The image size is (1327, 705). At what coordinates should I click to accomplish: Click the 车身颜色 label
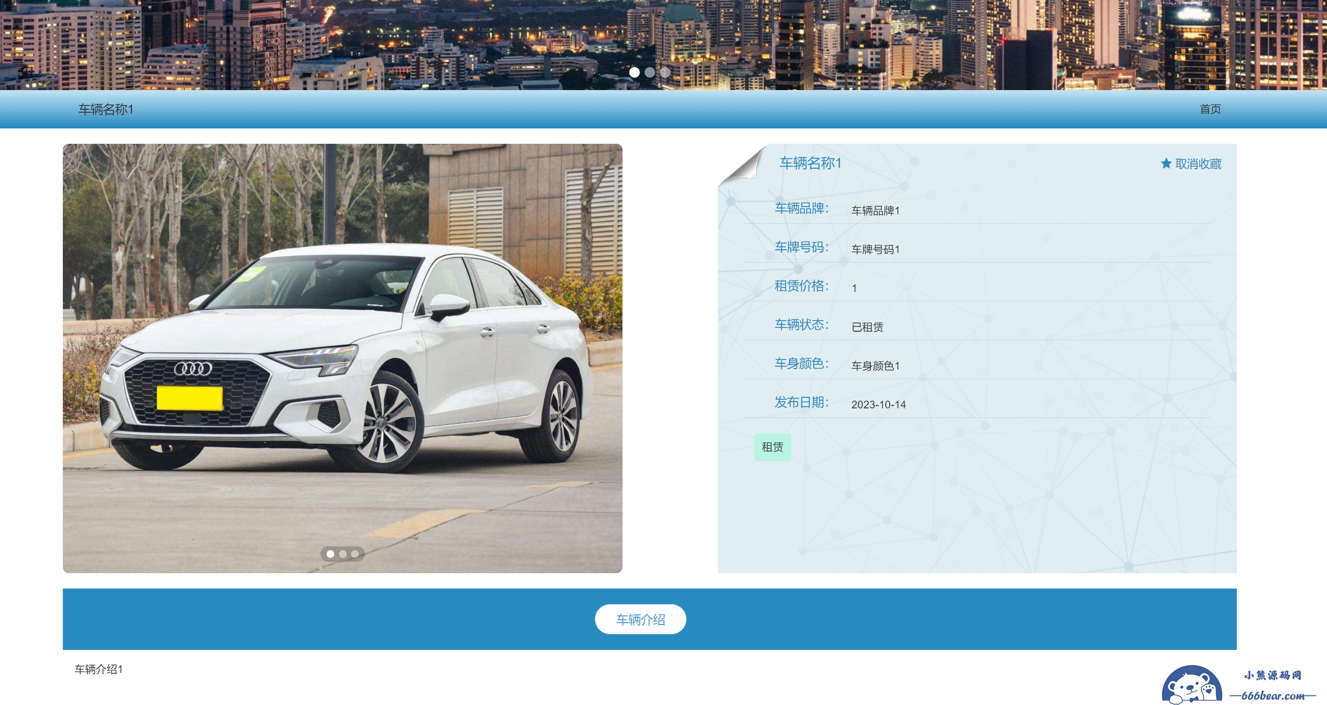[801, 364]
